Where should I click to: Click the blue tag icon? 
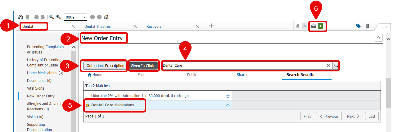point(358,26)
